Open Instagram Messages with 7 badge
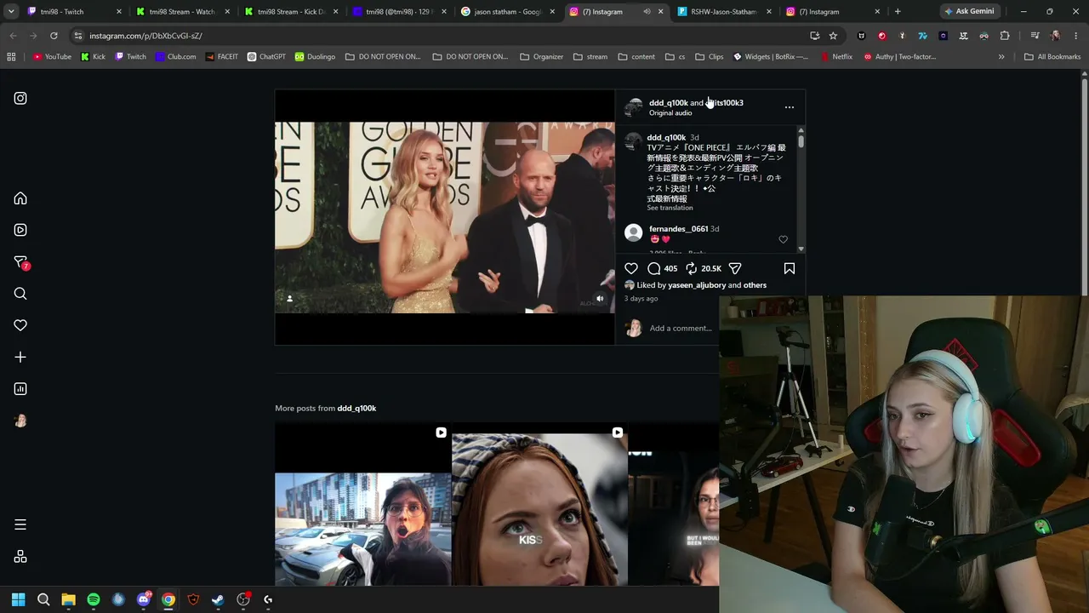Screen dimensions: 1089x613 pos(21,262)
